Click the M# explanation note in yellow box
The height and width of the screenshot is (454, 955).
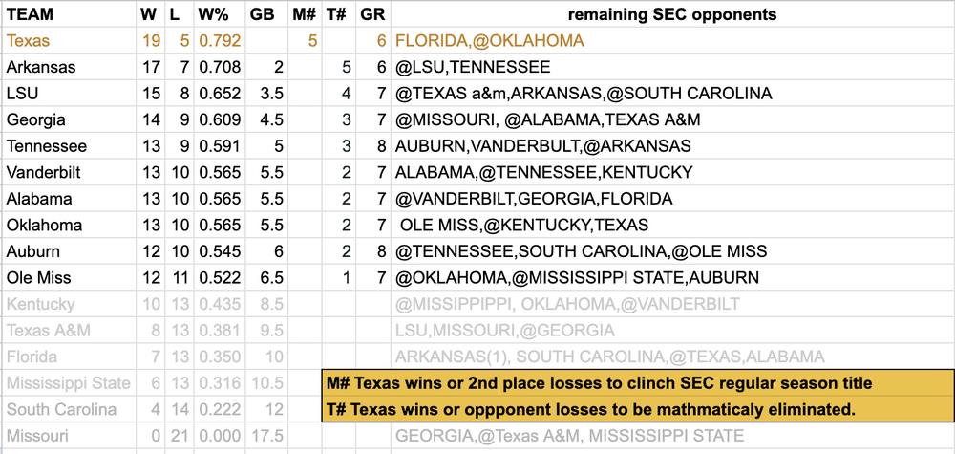597,383
